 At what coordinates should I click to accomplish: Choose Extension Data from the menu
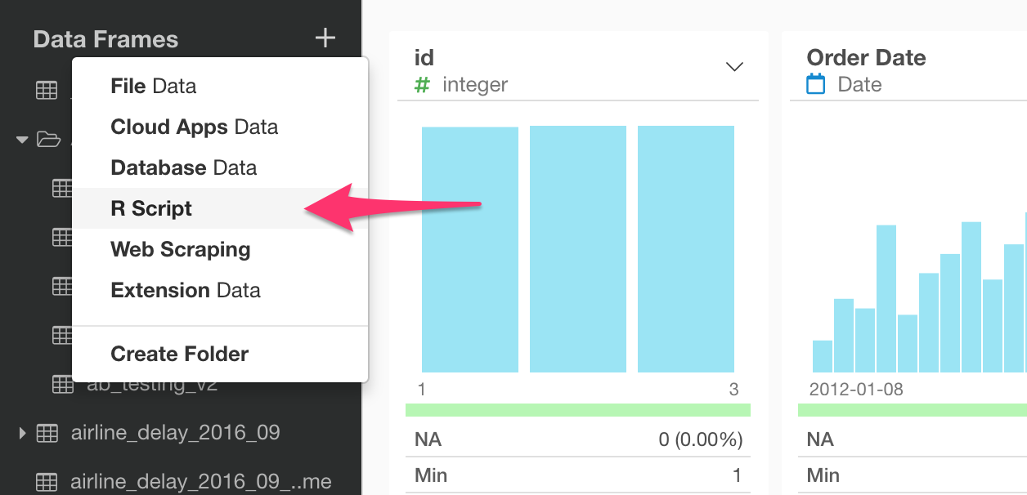(x=185, y=290)
